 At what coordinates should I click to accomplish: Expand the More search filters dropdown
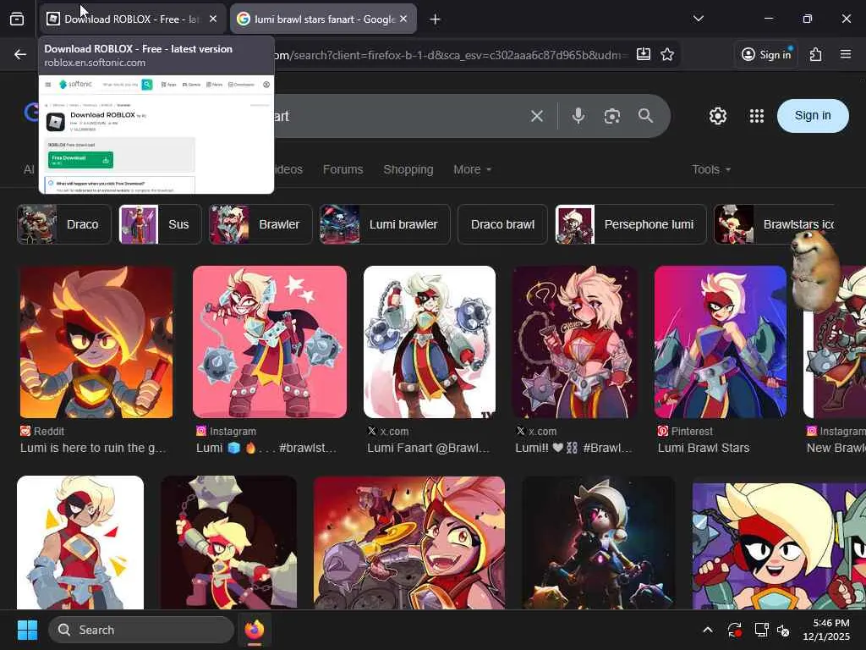pyautogui.click(x=472, y=169)
